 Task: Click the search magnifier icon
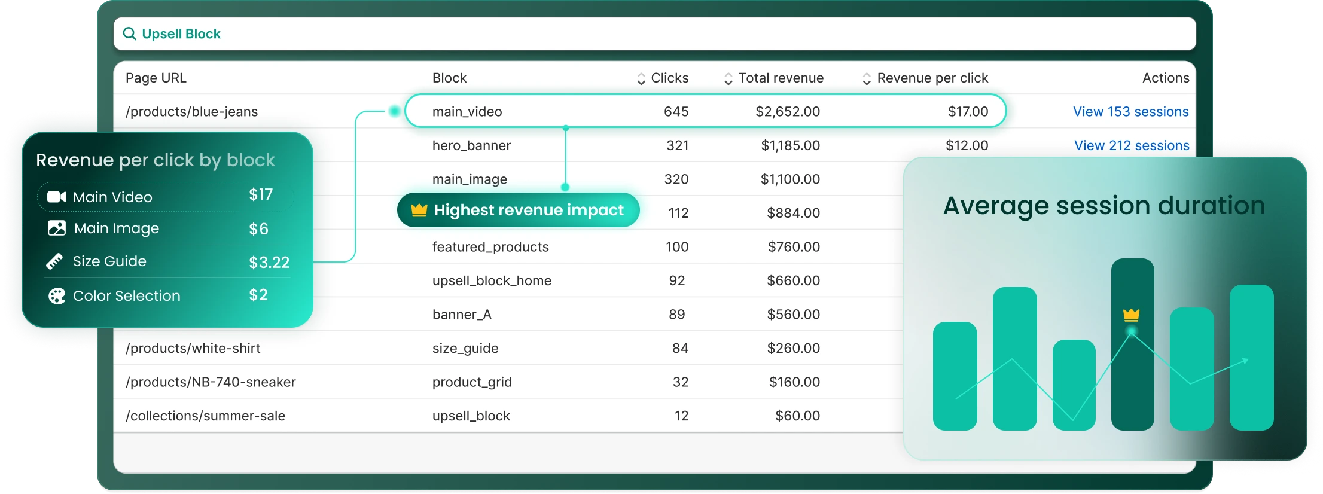click(129, 33)
